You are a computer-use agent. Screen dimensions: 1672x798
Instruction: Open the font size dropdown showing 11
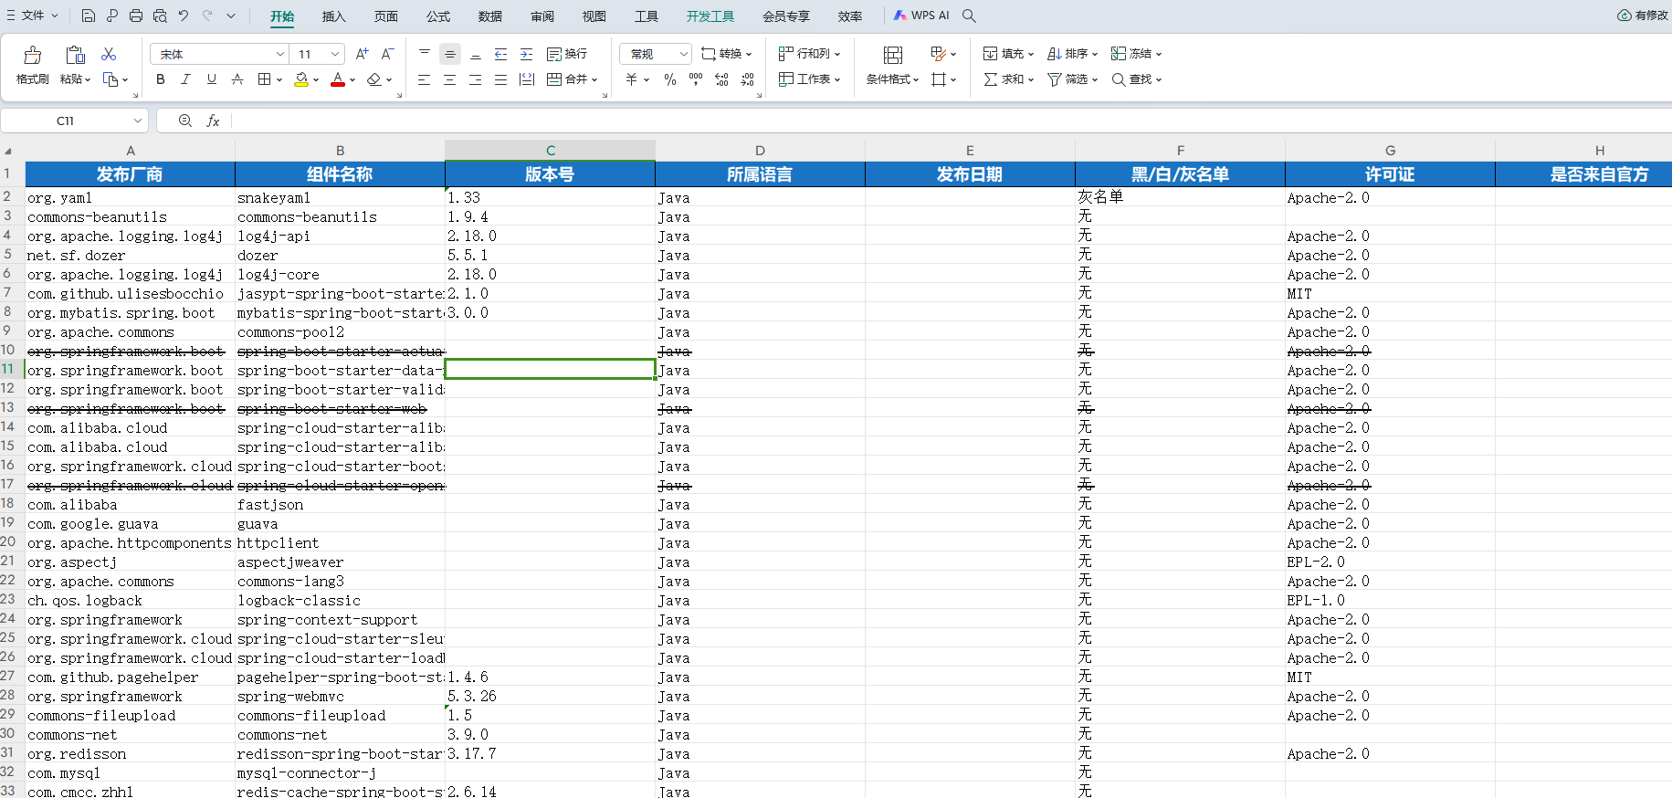click(335, 54)
